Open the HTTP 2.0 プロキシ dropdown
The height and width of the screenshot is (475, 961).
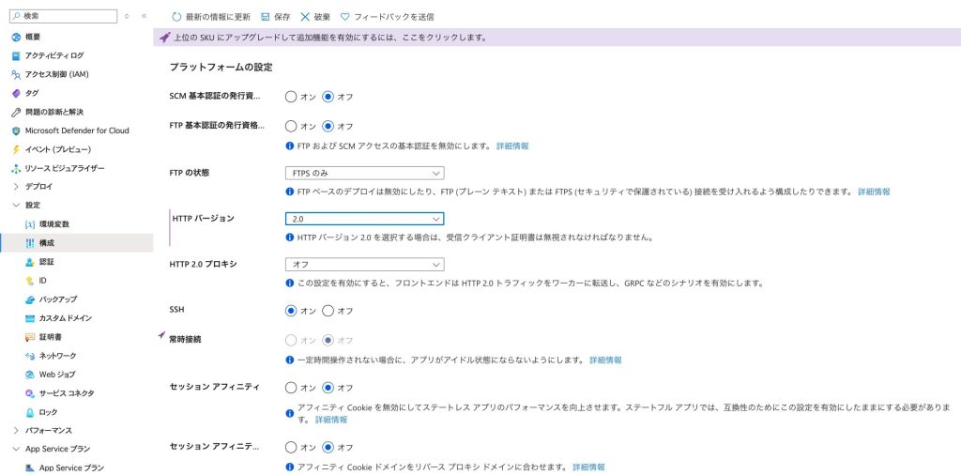364,265
